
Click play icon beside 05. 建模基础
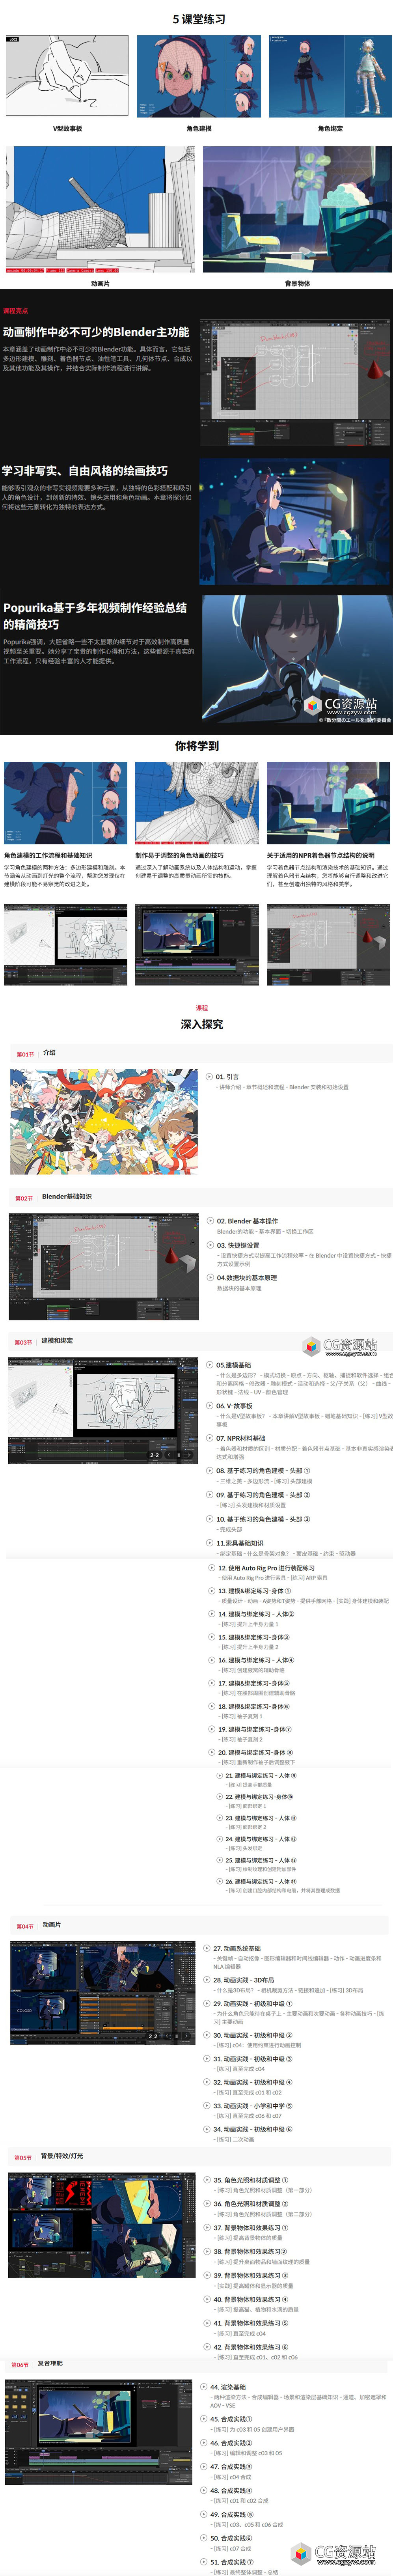210,1365
